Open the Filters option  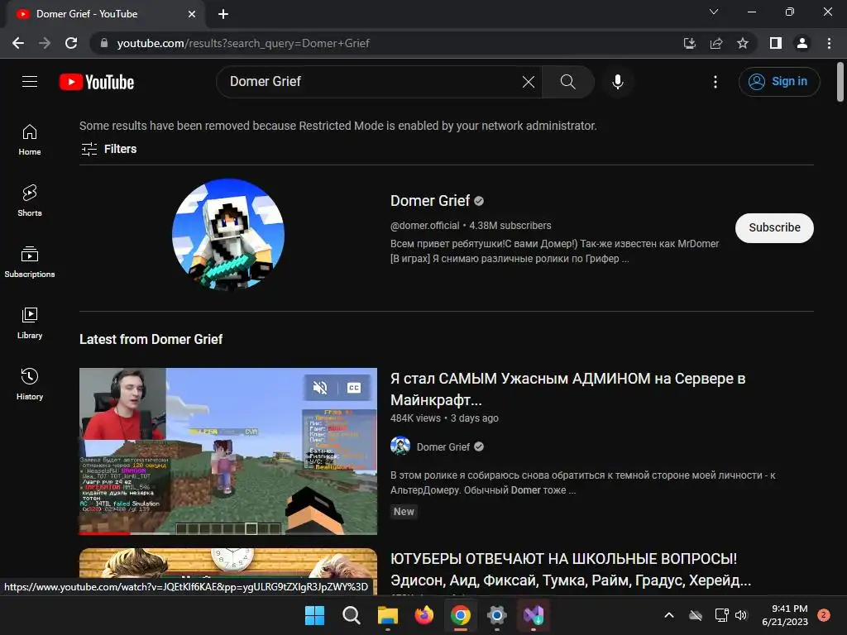click(x=108, y=149)
